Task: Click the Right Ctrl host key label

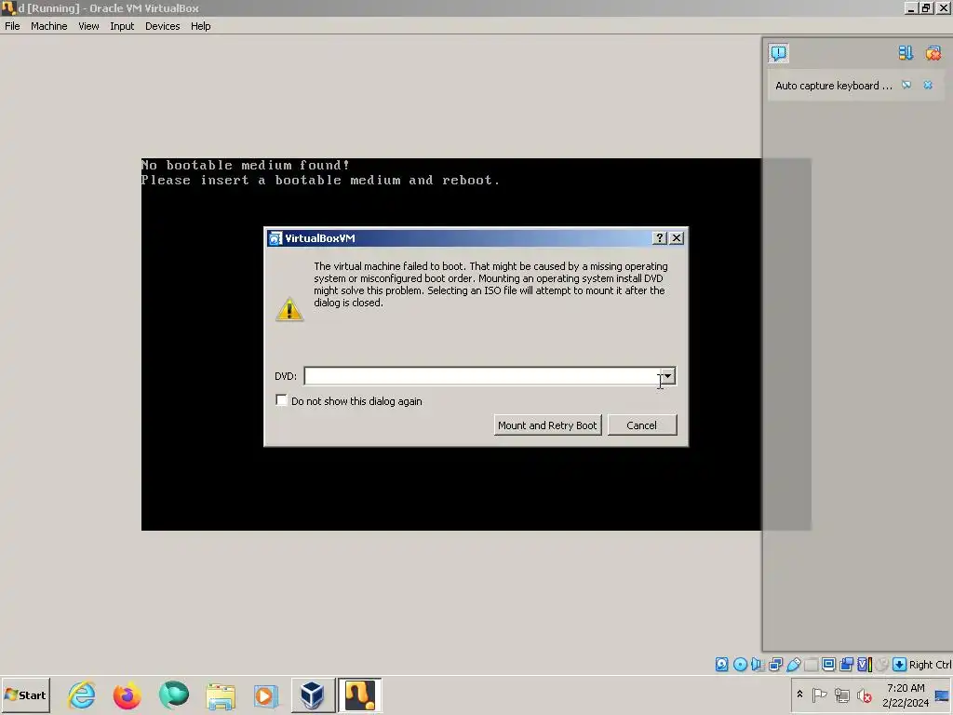Action: pyautogui.click(x=930, y=665)
